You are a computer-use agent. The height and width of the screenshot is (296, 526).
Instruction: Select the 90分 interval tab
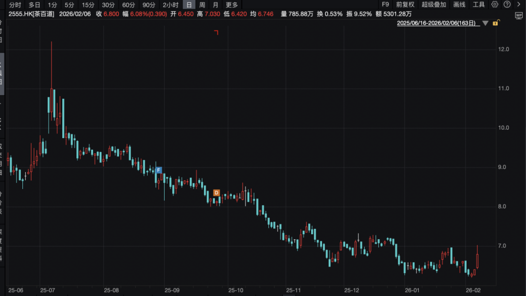tap(149, 5)
